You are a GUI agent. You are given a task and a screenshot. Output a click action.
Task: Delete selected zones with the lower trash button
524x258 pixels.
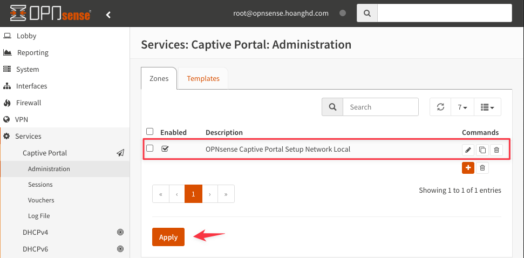coord(482,167)
